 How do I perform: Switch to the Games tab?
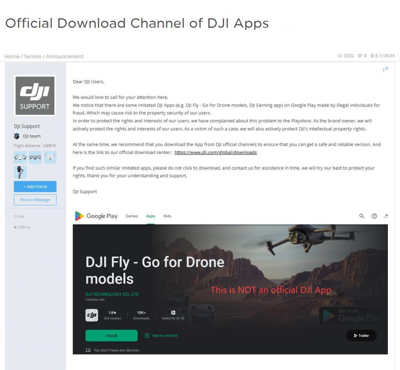point(132,216)
